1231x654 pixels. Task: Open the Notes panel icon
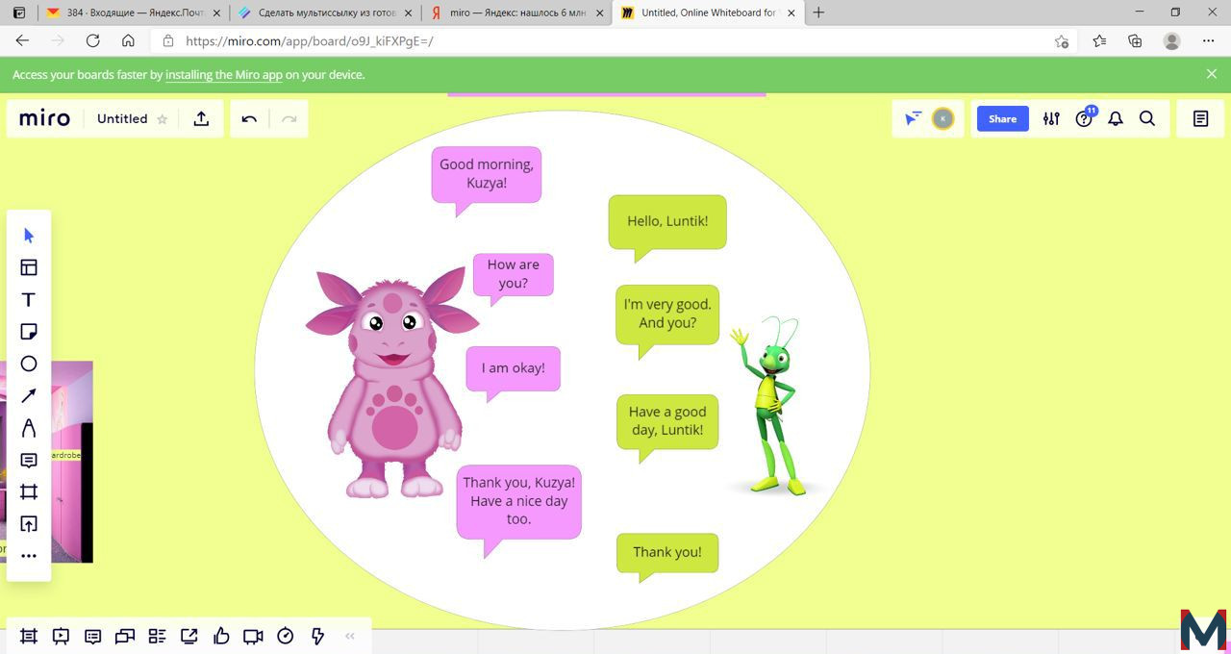tap(1200, 118)
